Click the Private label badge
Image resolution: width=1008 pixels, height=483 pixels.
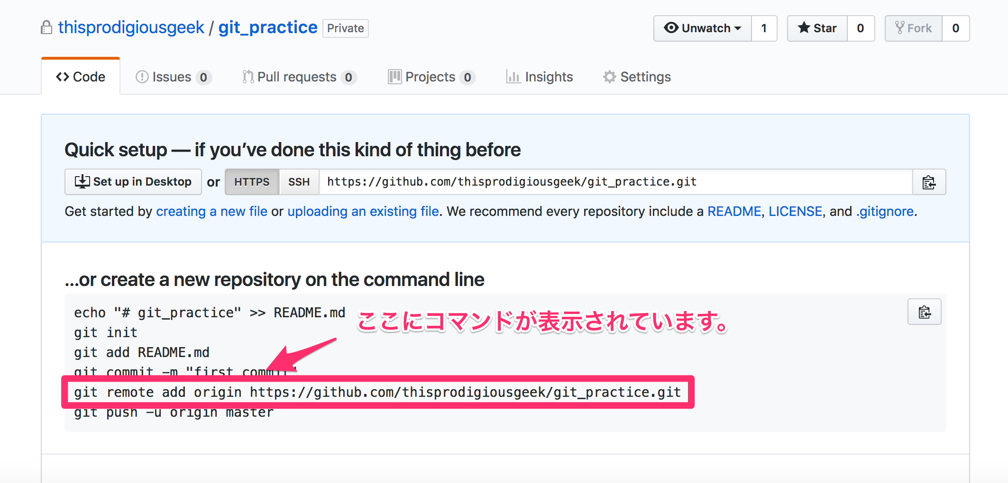click(x=346, y=28)
